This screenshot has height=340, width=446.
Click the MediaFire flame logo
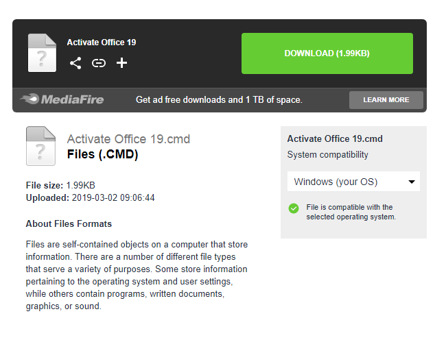click(x=62, y=99)
